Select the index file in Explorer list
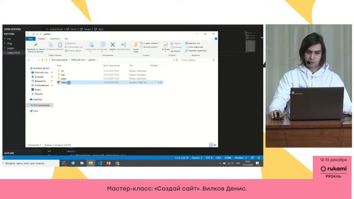Image resolution: width=354 pixels, height=199 pixels. (110, 82)
